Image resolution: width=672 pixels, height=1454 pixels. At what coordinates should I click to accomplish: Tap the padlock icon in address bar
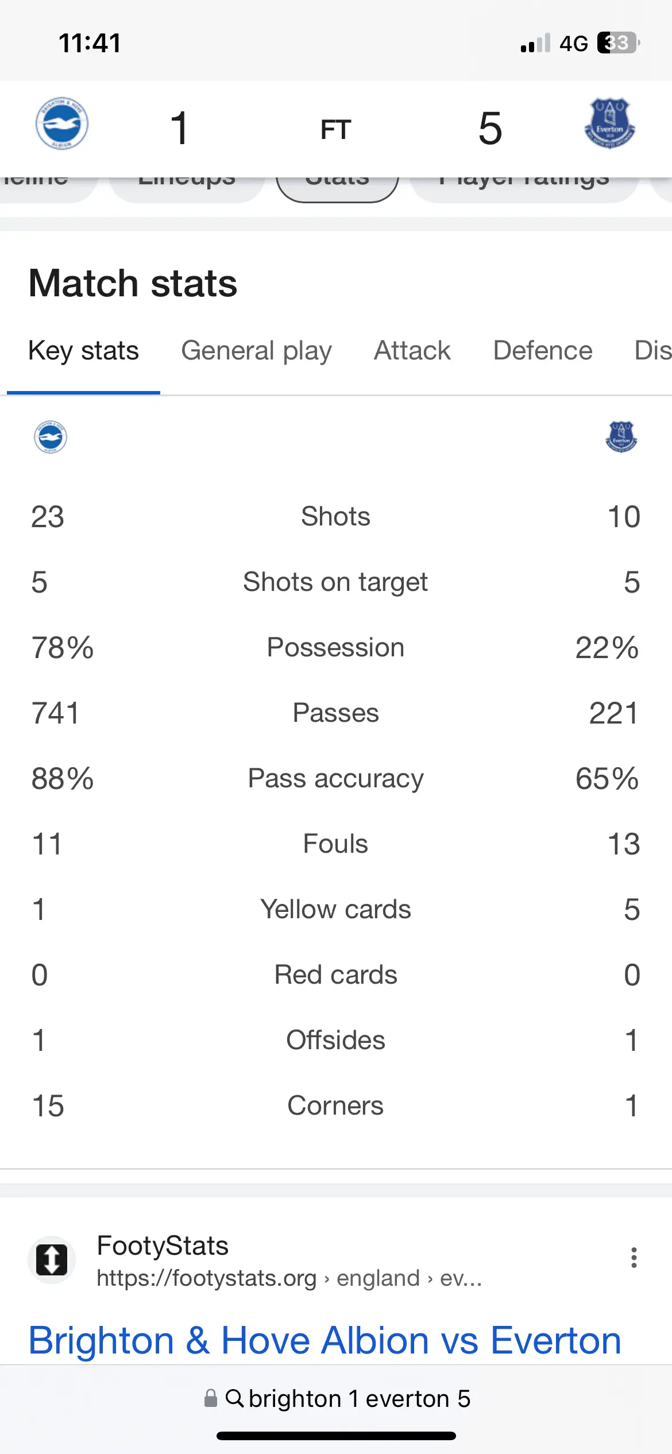pyautogui.click(x=211, y=1398)
